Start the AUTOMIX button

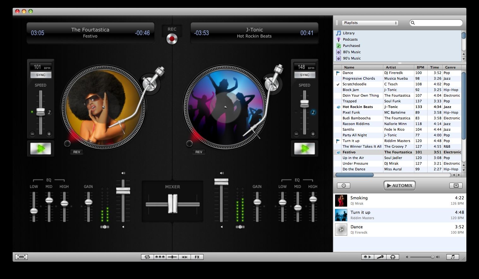tap(399, 185)
